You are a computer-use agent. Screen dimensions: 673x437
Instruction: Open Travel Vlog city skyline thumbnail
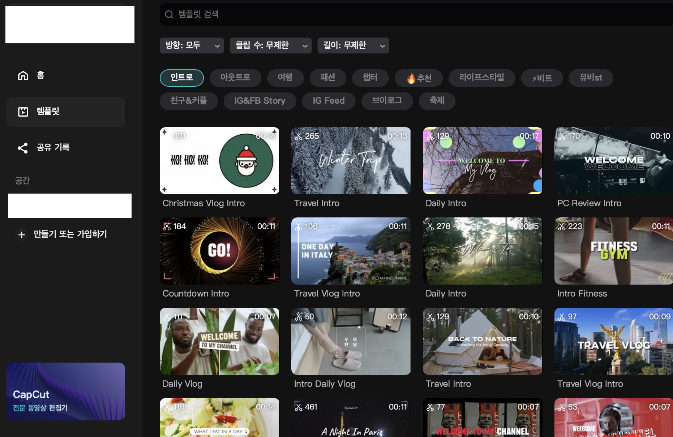click(614, 341)
